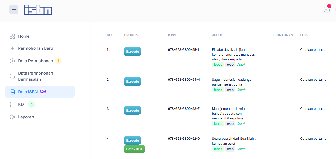Screen dimensions: 336x159
Task: Click Cetakan pertama in row 1
Action: click(x=313, y=50)
